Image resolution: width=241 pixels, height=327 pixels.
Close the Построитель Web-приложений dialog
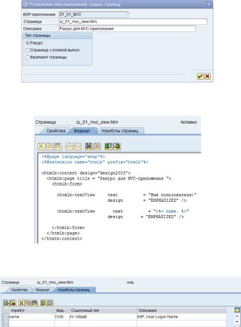[209, 4]
